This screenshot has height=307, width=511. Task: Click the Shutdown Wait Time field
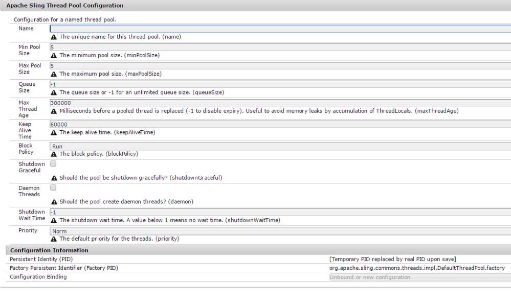pyautogui.click(x=280, y=212)
